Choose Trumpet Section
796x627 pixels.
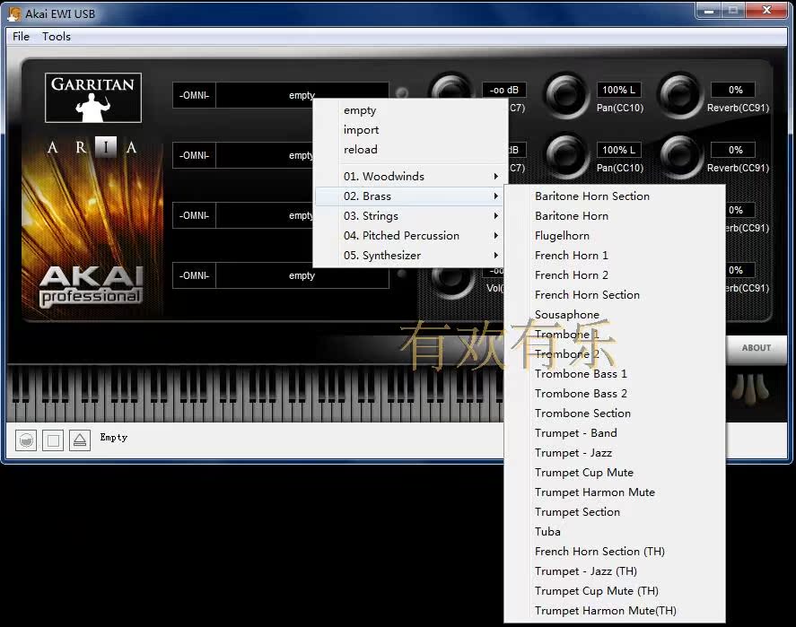tap(615, 512)
